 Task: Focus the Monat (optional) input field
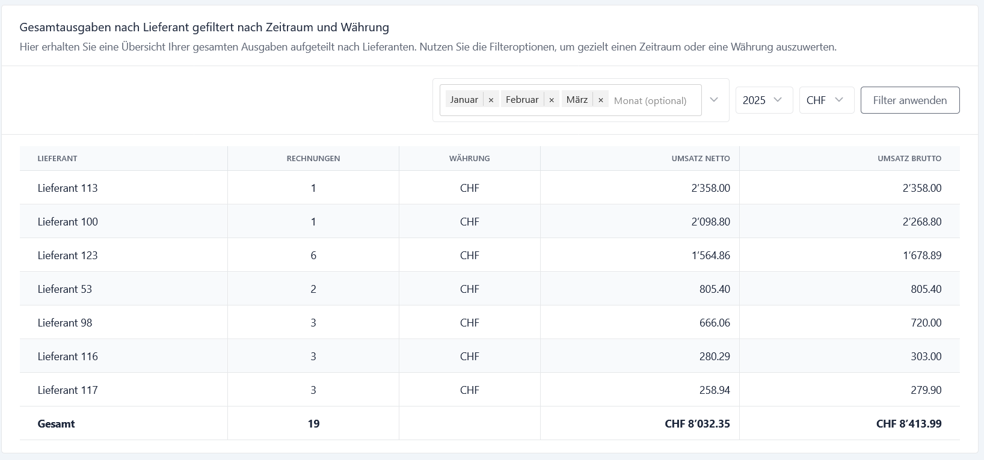[653, 100]
